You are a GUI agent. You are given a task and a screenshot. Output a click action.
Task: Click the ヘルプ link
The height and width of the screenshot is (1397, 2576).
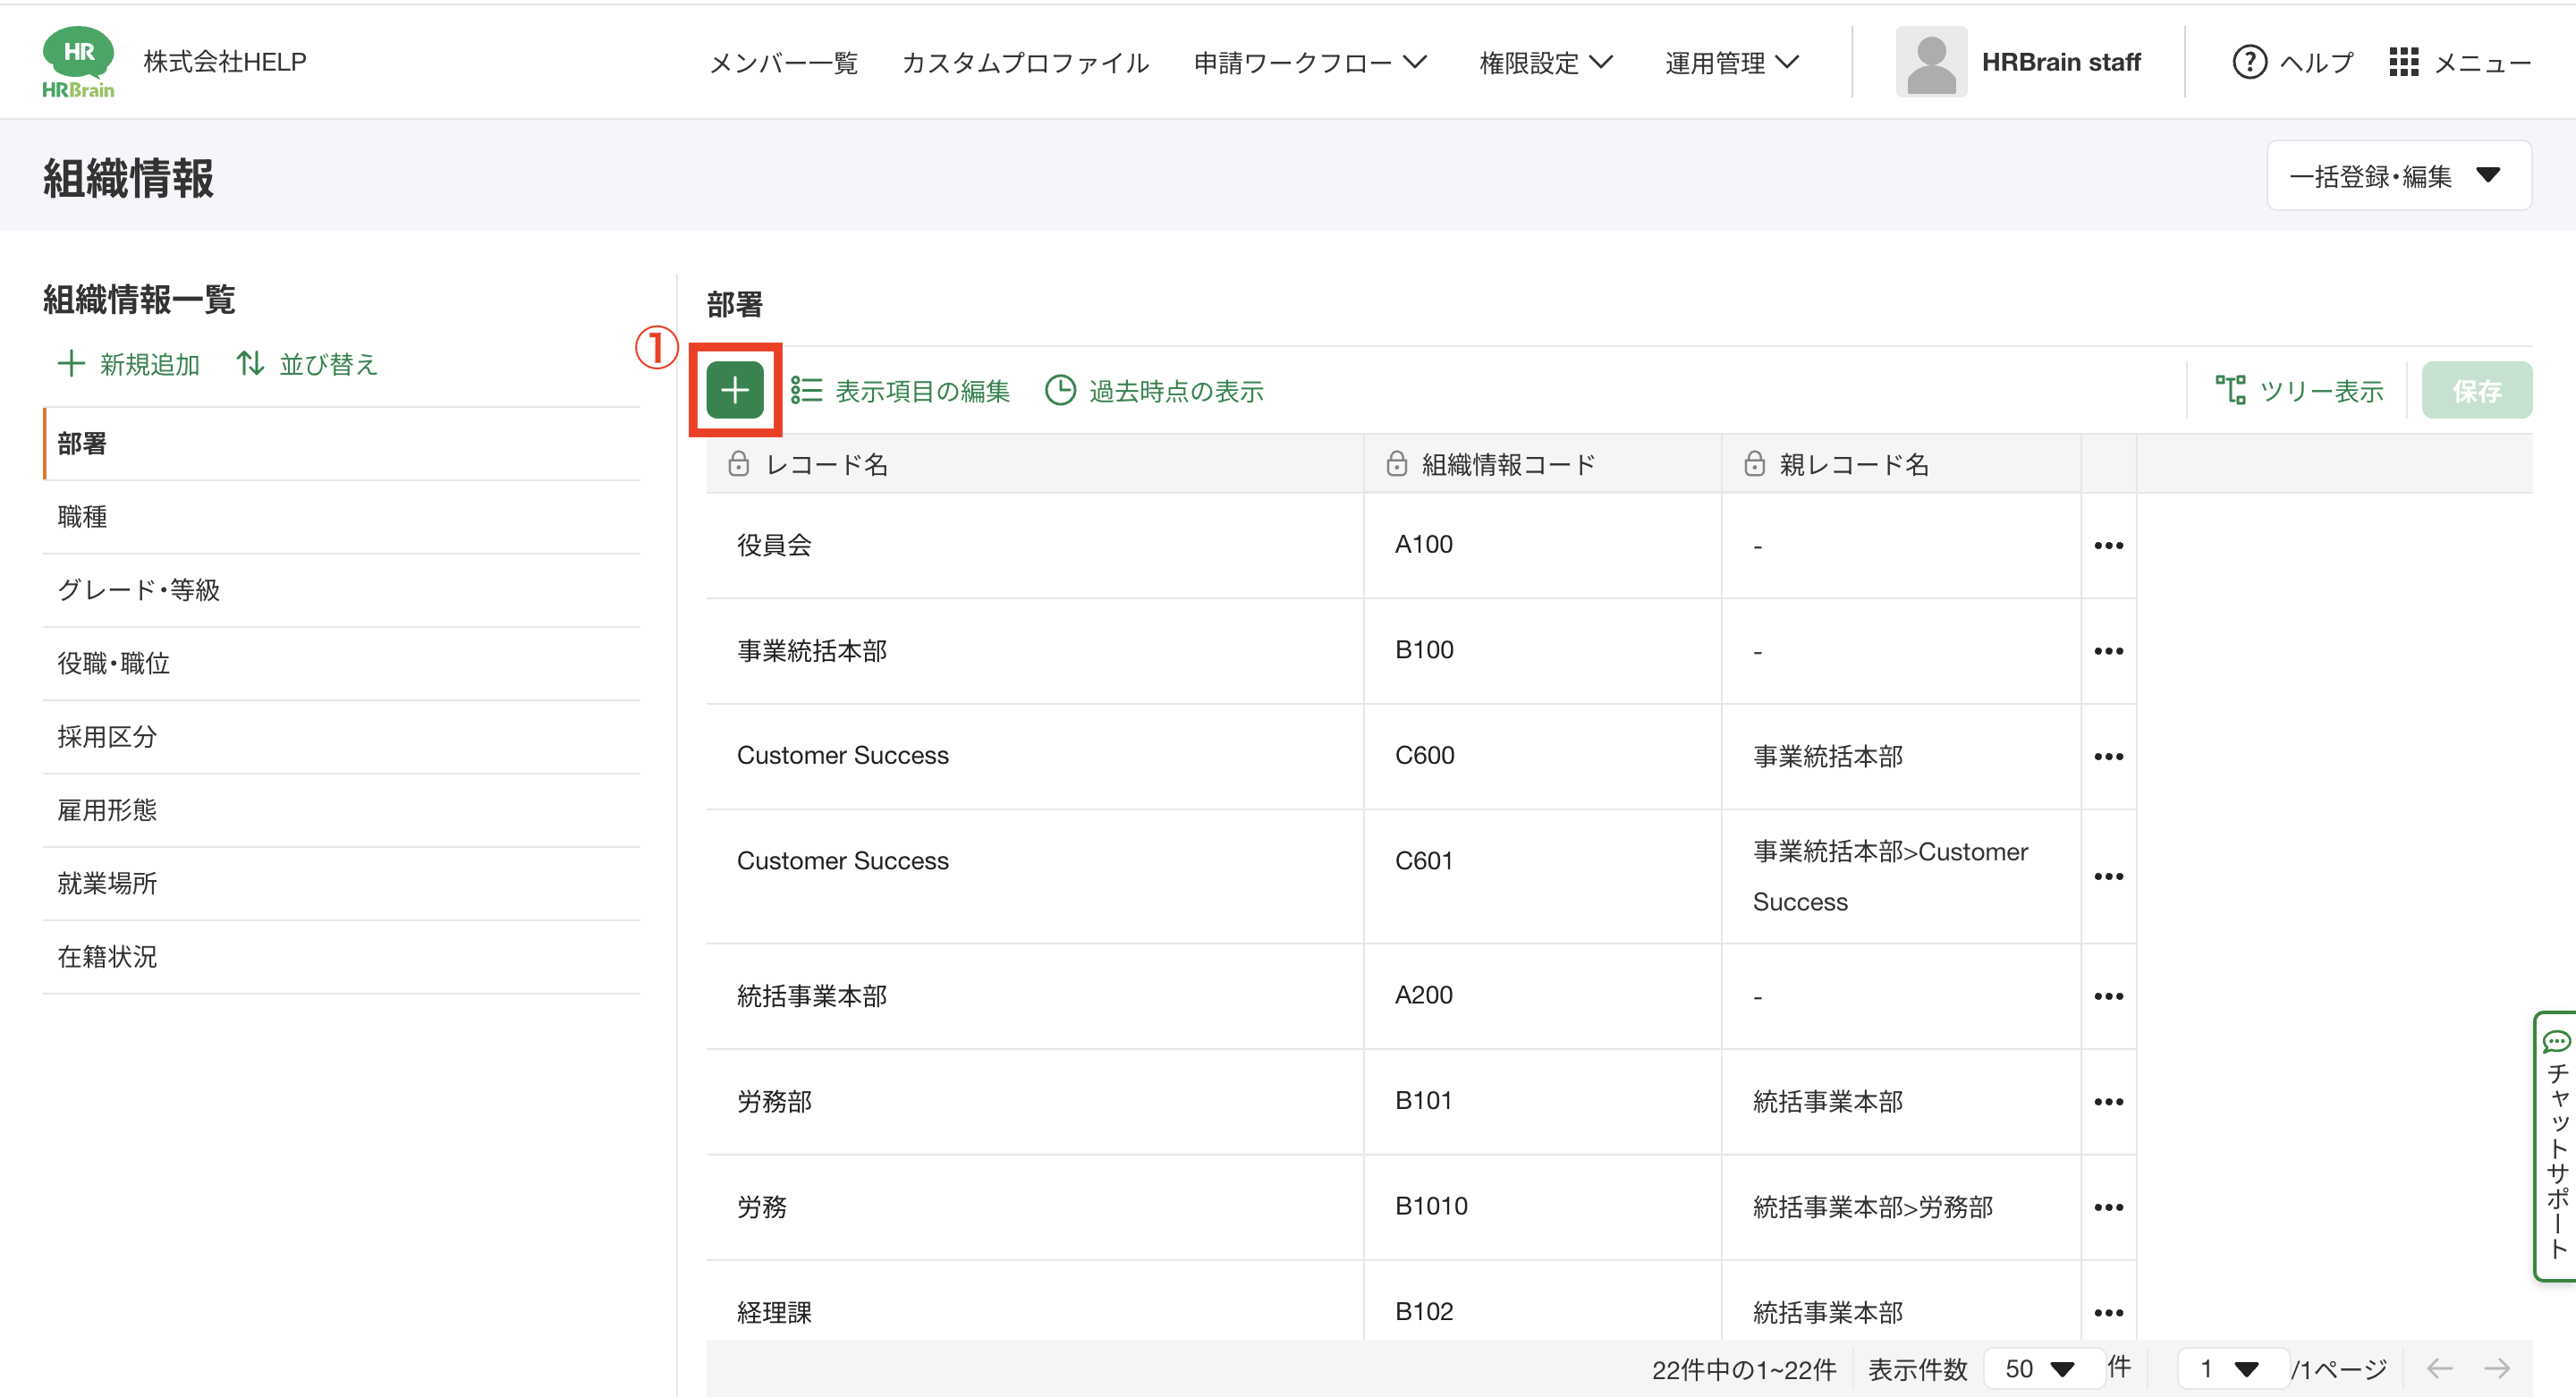(2316, 62)
